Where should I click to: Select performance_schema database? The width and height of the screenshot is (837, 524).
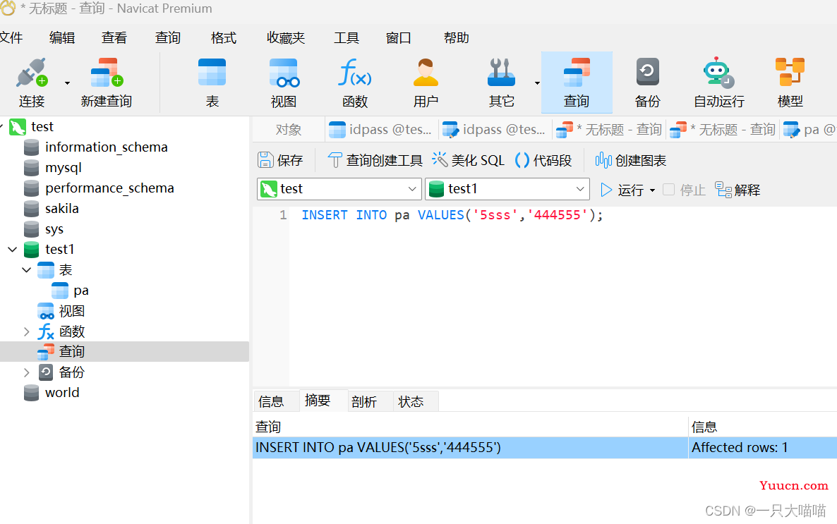109,188
